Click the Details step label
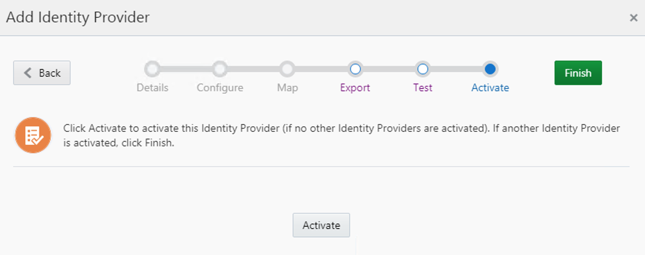 click(x=152, y=88)
